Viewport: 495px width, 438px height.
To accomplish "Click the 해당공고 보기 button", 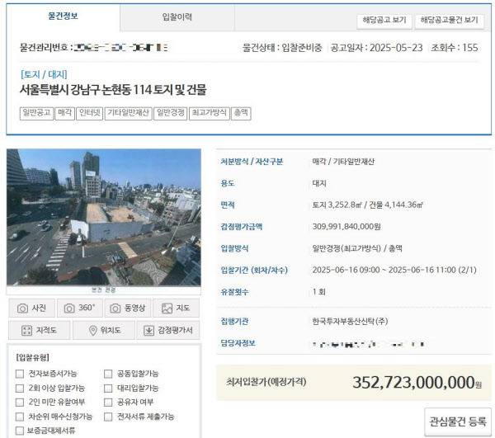I will coord(382,20).
